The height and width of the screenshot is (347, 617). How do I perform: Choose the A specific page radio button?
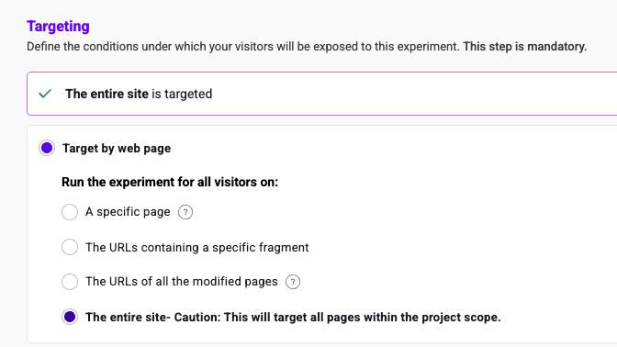point(70,212)
